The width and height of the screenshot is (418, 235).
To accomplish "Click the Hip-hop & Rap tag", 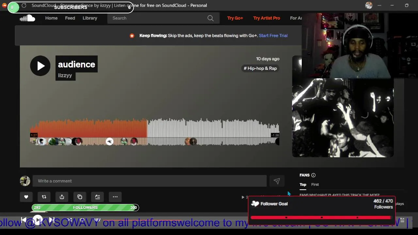I will (260, 68).
